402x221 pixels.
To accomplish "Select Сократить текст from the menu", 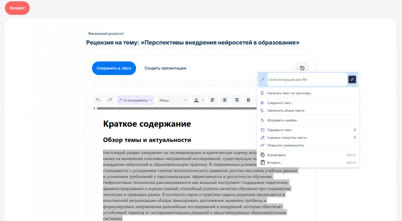I will 279,103.
